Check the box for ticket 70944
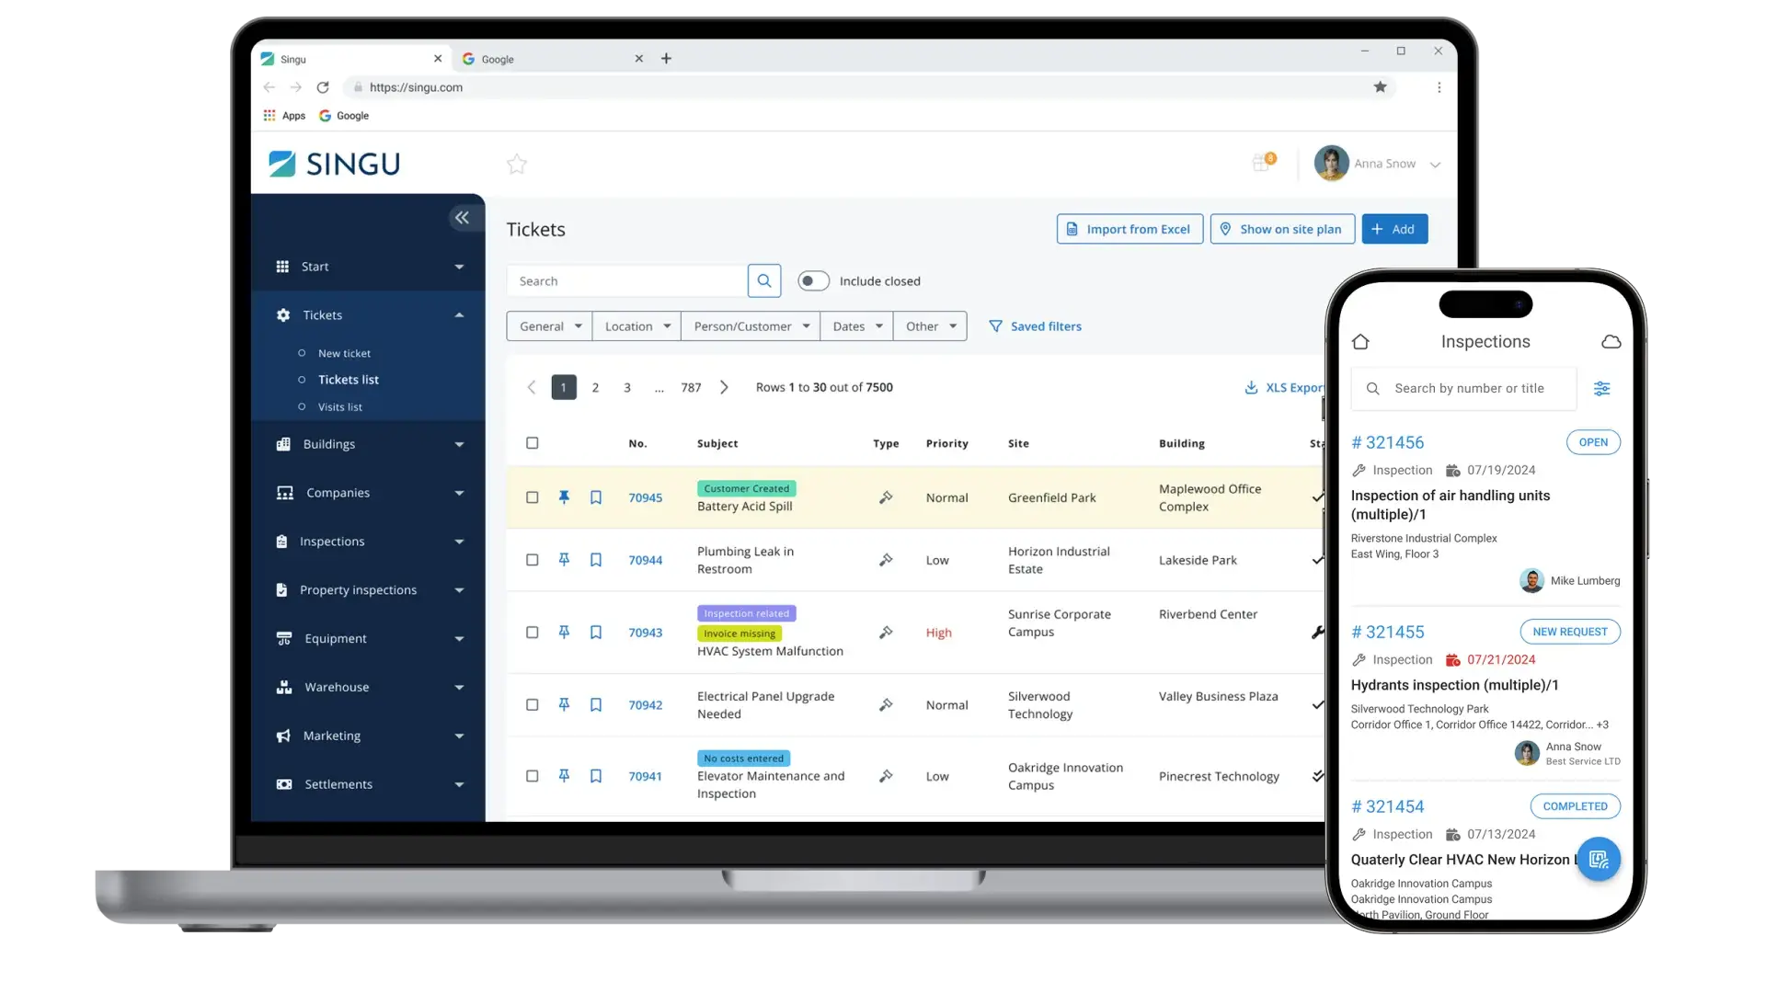Viewport: 1766px width, 993px height. (532, 560)
